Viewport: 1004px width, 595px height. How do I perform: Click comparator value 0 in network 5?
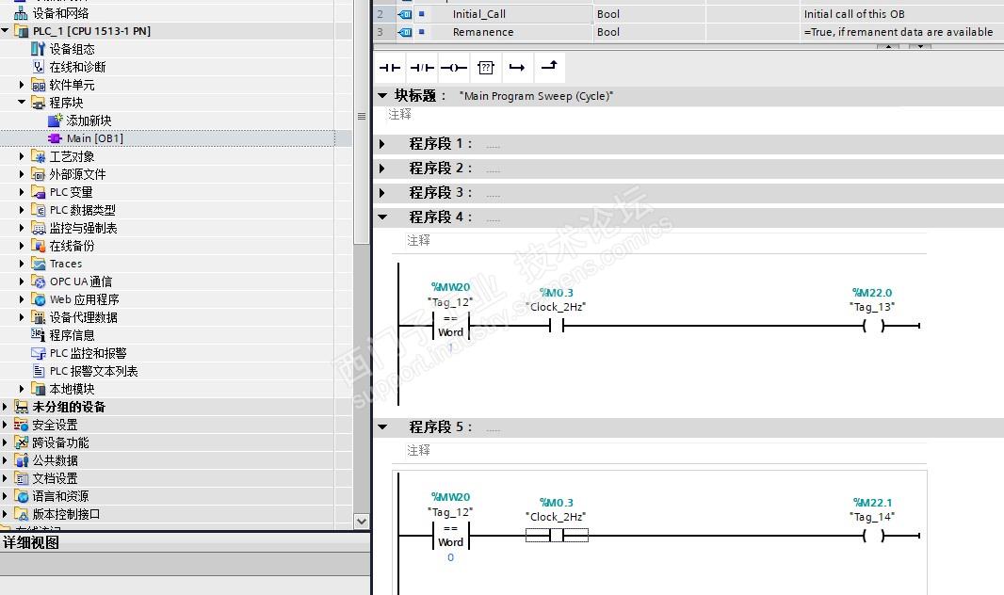451,557
